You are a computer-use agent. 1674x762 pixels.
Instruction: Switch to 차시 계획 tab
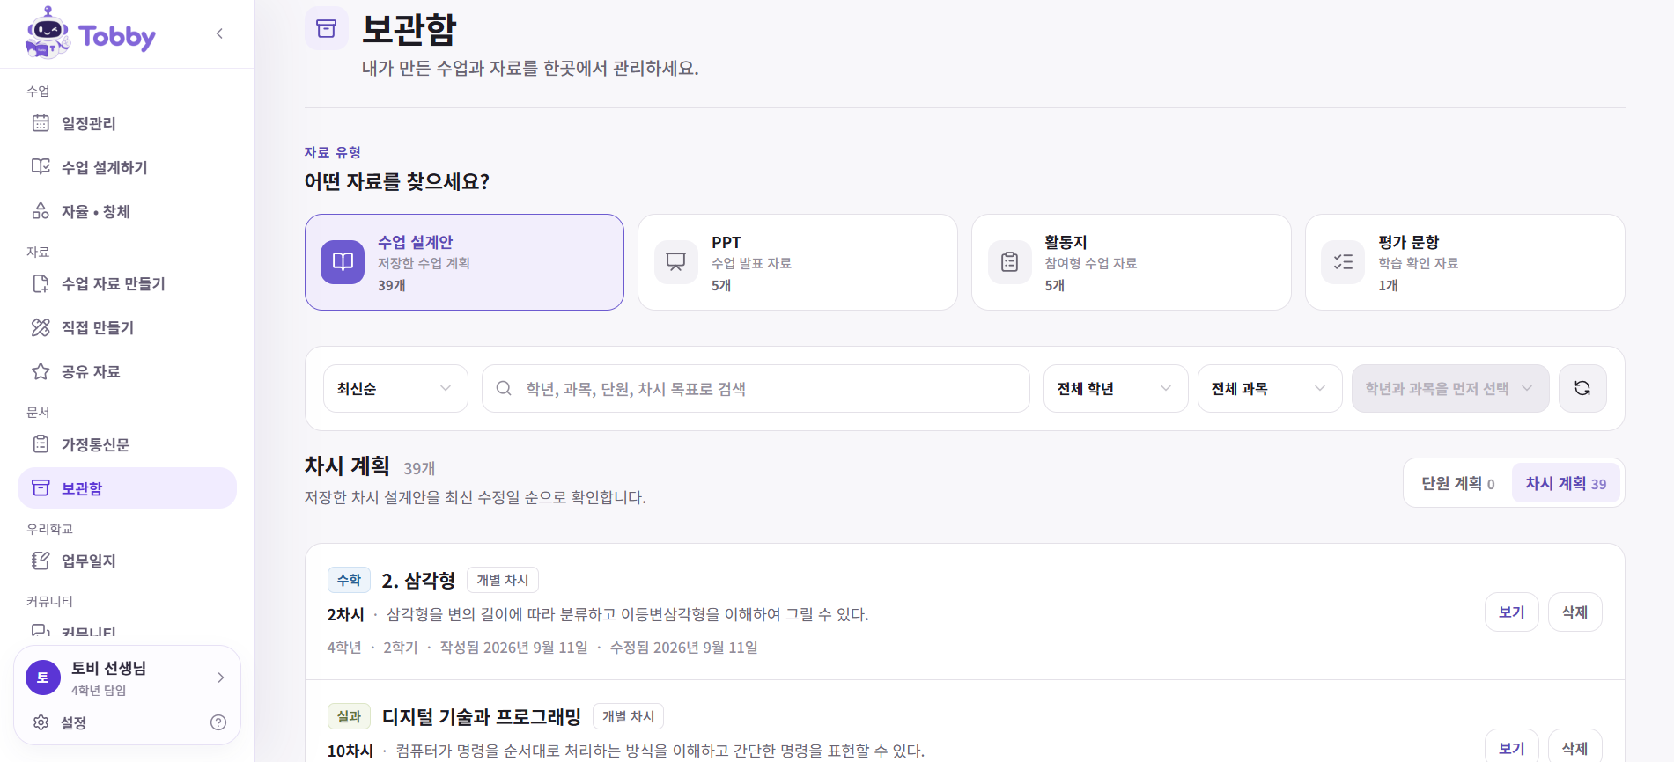pyautogui.click(x=1566, y=483)
